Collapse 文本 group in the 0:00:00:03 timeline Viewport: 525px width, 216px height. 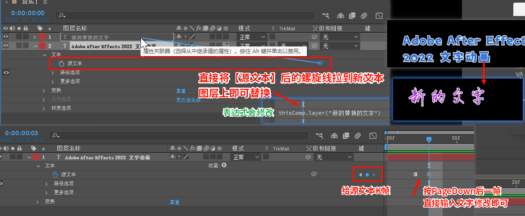[x=38, y=166]
